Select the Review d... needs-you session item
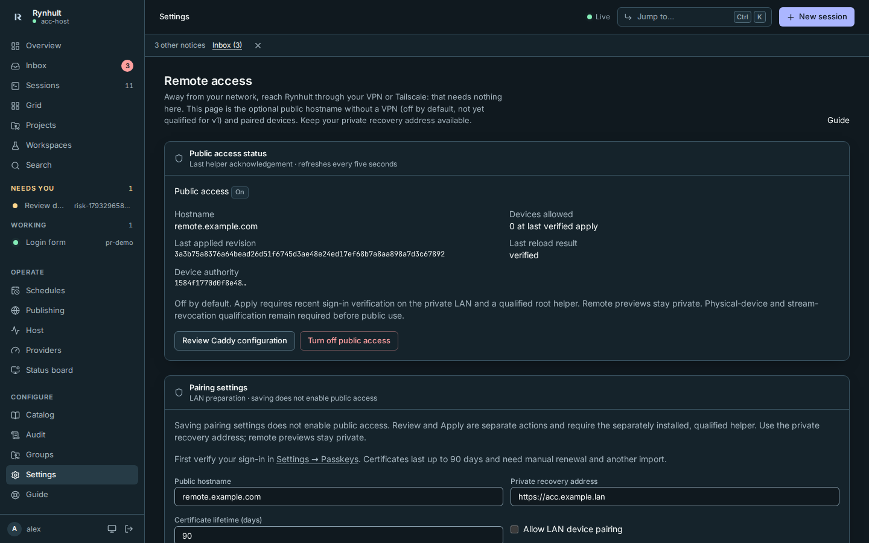The image size is (869, 543). [72, 206]
